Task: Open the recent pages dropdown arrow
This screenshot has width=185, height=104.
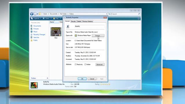Action: pos(38,14)
